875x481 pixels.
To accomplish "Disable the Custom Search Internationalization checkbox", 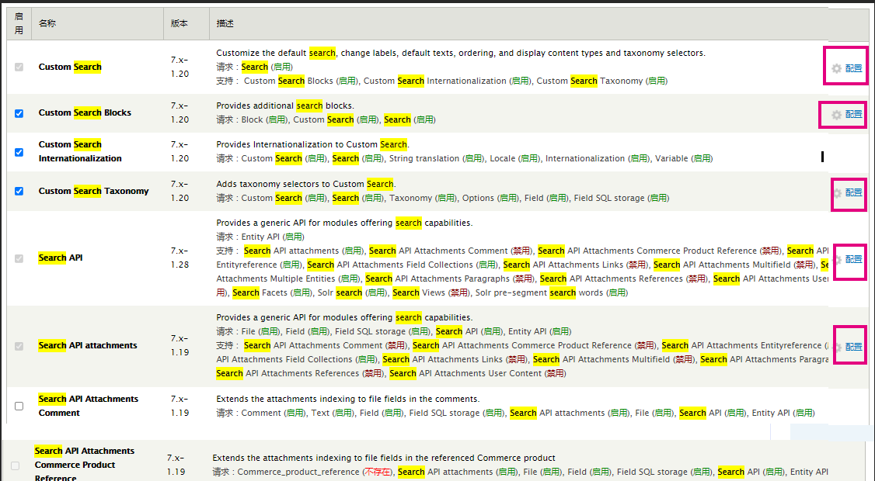I will coord(19,152).
